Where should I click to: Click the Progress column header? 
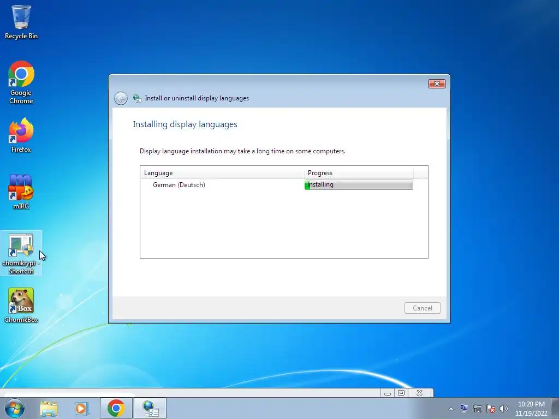point(358,173)
